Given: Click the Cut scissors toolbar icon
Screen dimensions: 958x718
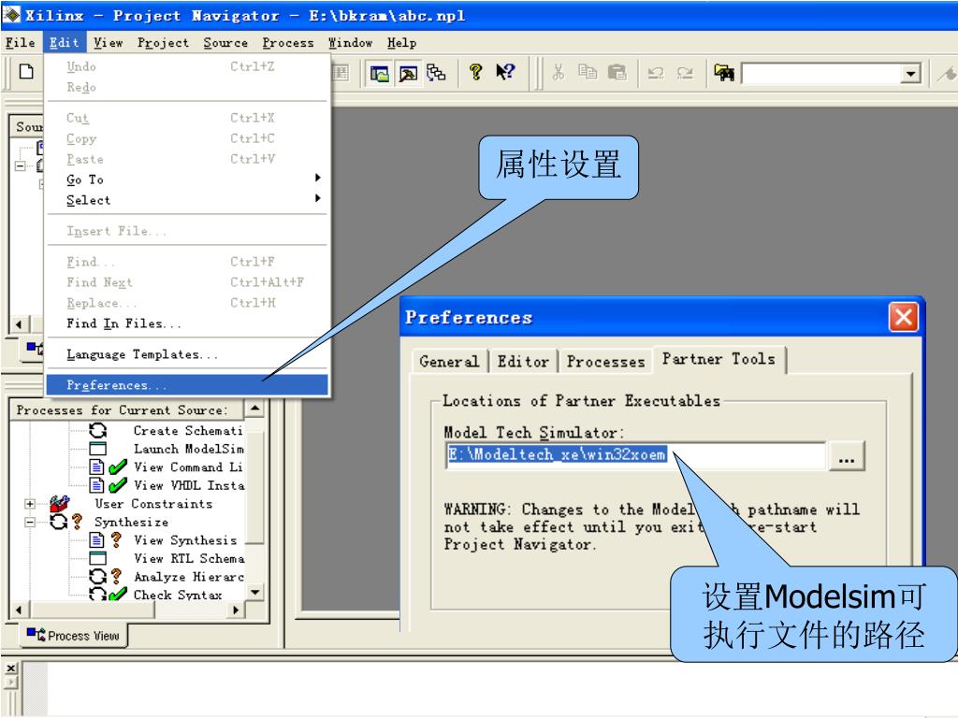Looking at the screenshot, I should 558,73.
